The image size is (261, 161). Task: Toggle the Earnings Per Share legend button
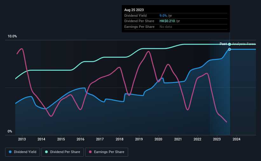pos(106,152)
